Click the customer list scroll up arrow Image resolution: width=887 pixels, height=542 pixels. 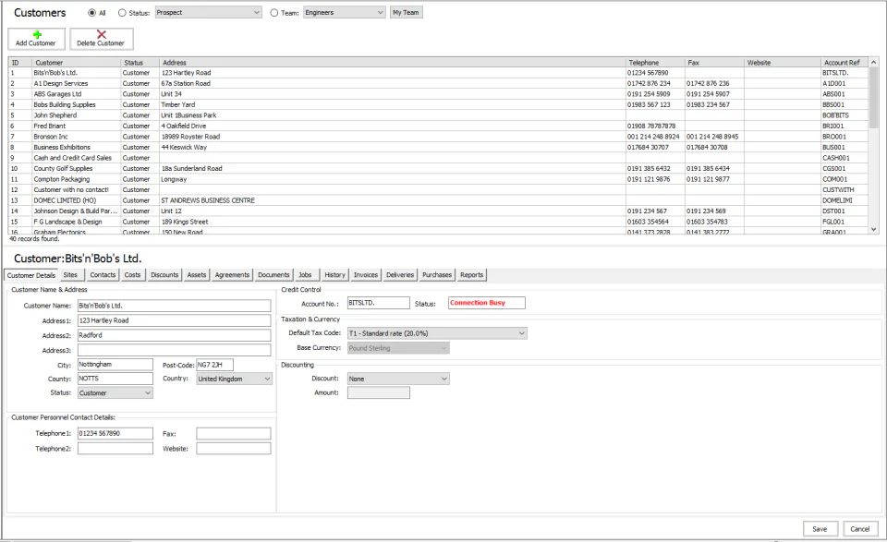(x=873, y=62)
